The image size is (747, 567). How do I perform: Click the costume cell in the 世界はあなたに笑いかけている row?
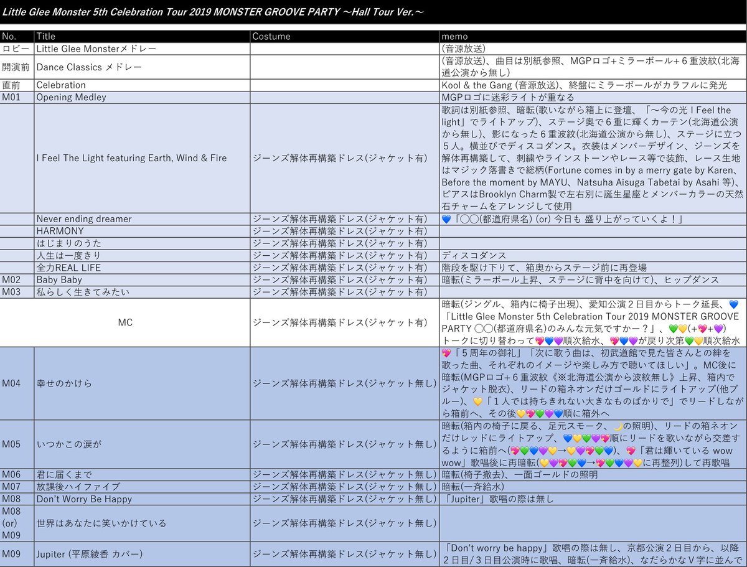tap(345, 523)
